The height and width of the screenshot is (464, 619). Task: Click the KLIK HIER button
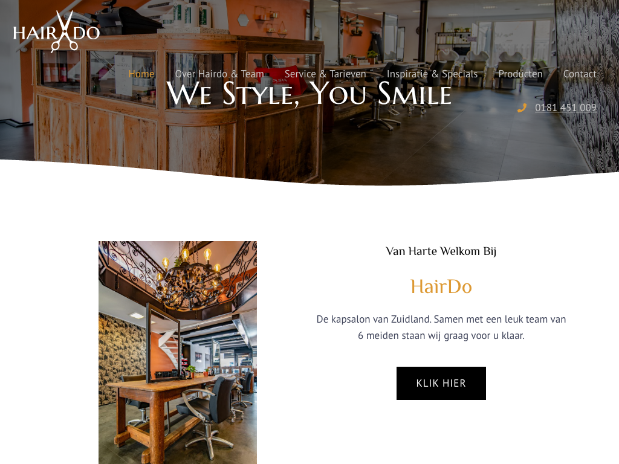pos(441,383)
